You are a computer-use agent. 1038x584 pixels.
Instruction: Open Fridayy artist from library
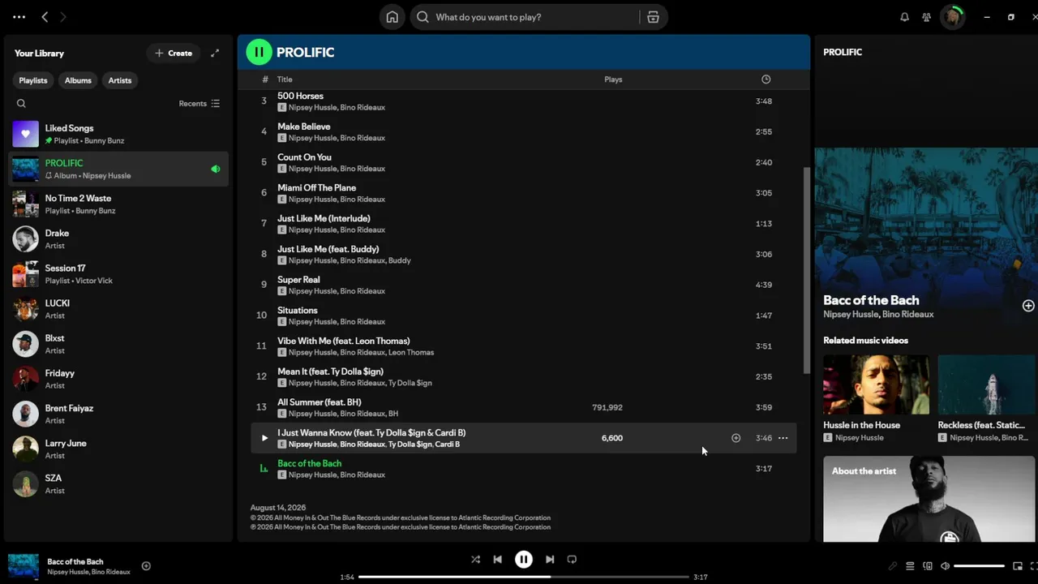point(118,379)
